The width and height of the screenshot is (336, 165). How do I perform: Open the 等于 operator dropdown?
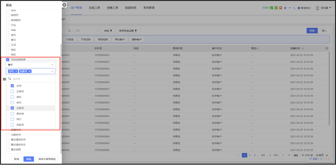click(x=31, y=65)
